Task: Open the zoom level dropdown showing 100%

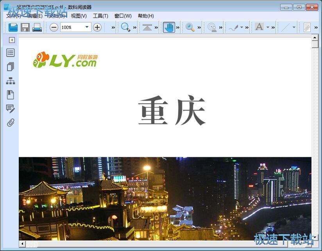Action: point(88,27)
